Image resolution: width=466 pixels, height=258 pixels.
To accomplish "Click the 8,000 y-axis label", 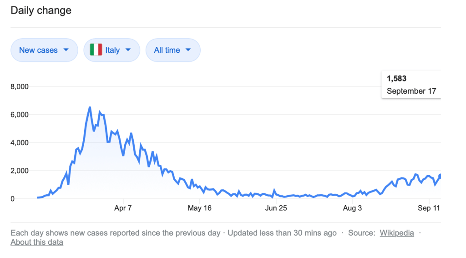I will [20, 86].
